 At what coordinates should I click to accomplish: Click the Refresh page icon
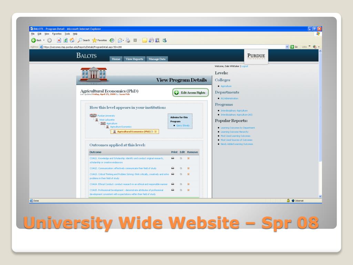point(65,40)
